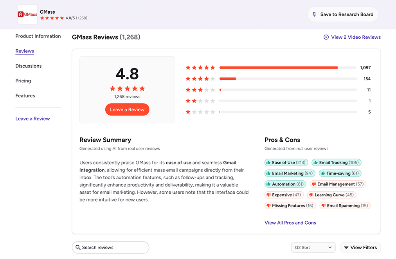This screenshot has width=396, height=259.
Task: Click thumbs-down icon on Email Management tag
Action: coord(314,184)
